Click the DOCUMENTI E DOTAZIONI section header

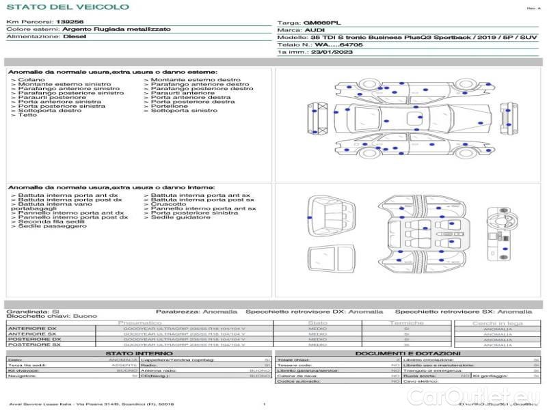point(408,353)
